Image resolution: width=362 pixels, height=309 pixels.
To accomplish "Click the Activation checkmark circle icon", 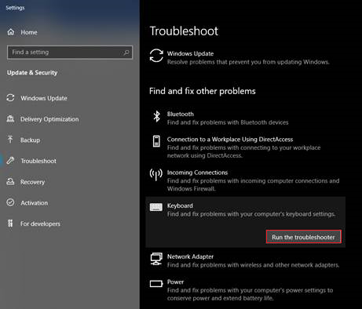I will (x=10, y=202).
